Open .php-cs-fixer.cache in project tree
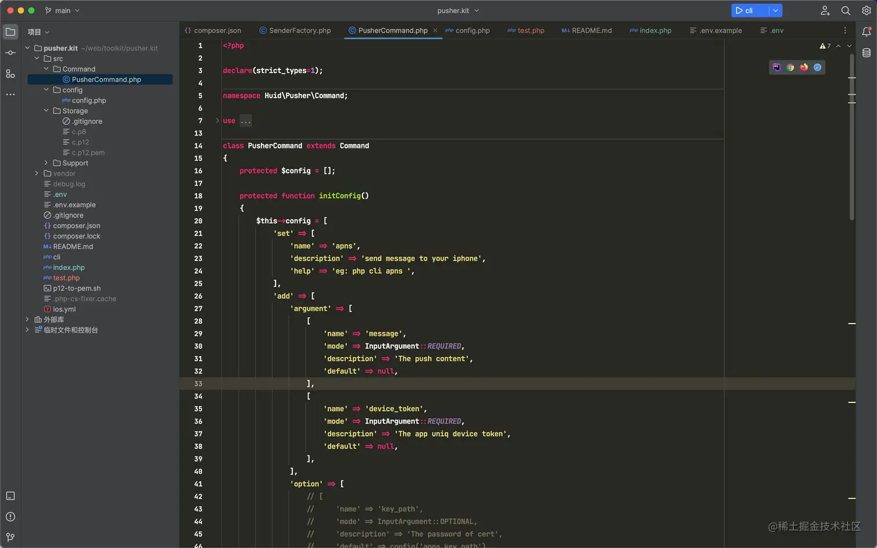The image size is (877, 548). click(x=79, y=299)
